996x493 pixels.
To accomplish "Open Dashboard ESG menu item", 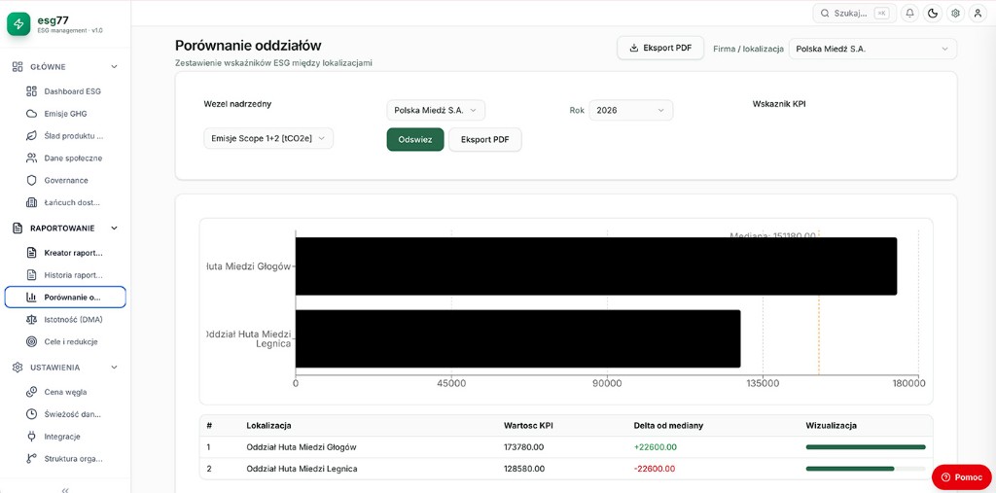I will click(x=65, y=91).
